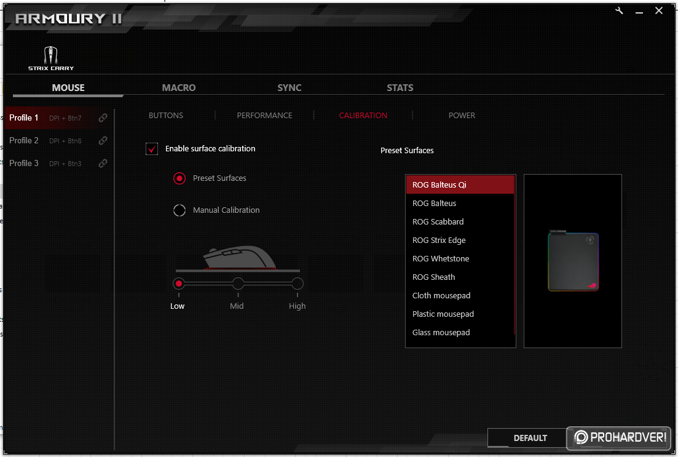Screen dimensions: 678x457
Task: Switch to the SYNC main tab
Action: (290, 88)
